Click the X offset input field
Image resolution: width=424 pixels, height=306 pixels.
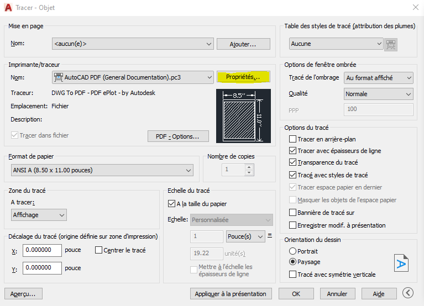[42, 250]
